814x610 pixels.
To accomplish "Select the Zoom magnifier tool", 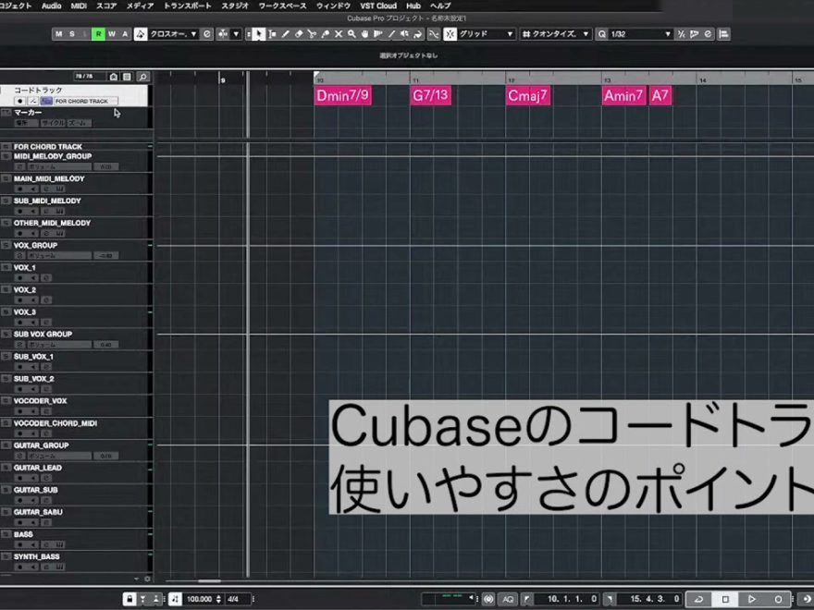I will click(x=351, y=34).
